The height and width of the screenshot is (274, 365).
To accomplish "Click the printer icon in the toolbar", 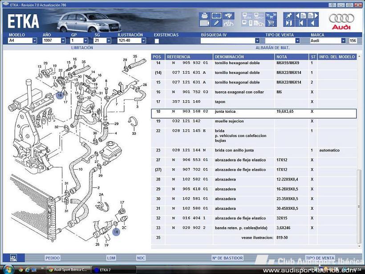I will [x=204, y=16].
